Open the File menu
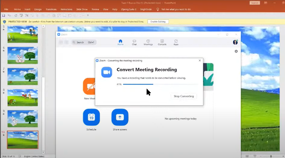The height and width of the screenshot is (158, 285). click(x=6, y=9)
